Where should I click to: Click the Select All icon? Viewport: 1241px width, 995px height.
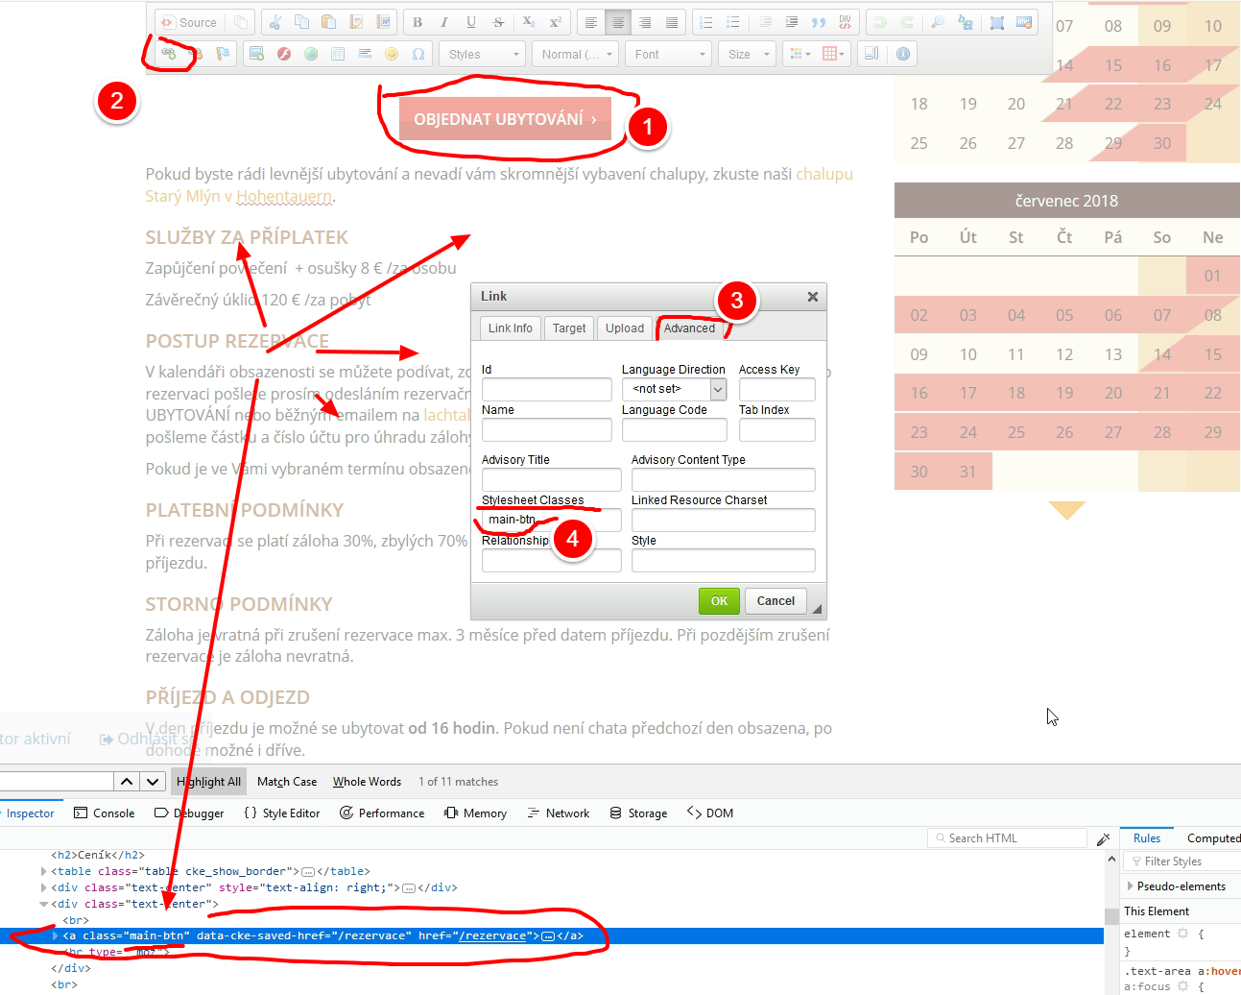pyautogui.click(x=997, y=22)
